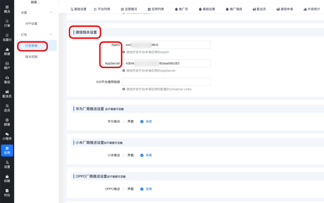The width and height of the screenshot is (324, 203).
Task: Switch to the 平台列表 tab
Action: (x=102, y=9)
